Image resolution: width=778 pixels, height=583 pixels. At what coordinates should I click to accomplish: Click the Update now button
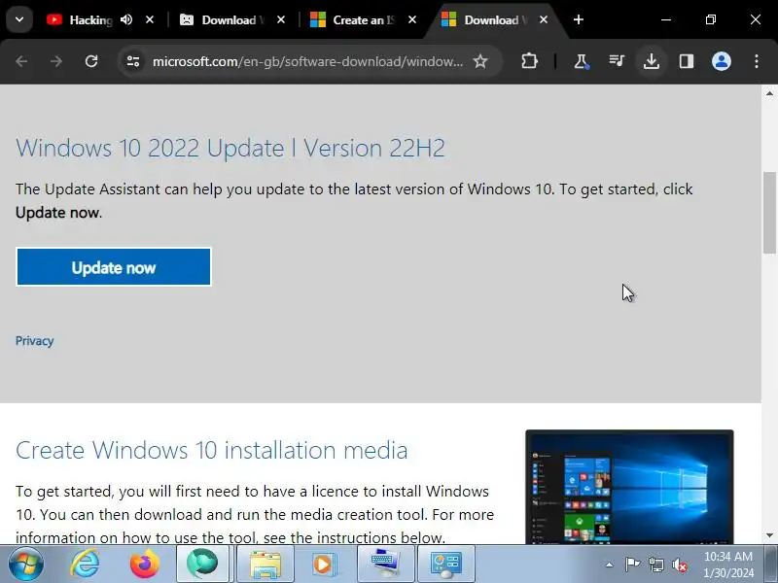click(x=114, y=267)
